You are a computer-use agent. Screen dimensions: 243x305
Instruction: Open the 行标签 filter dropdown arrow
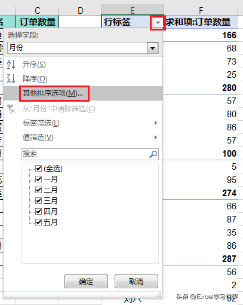tap(158, 23)
